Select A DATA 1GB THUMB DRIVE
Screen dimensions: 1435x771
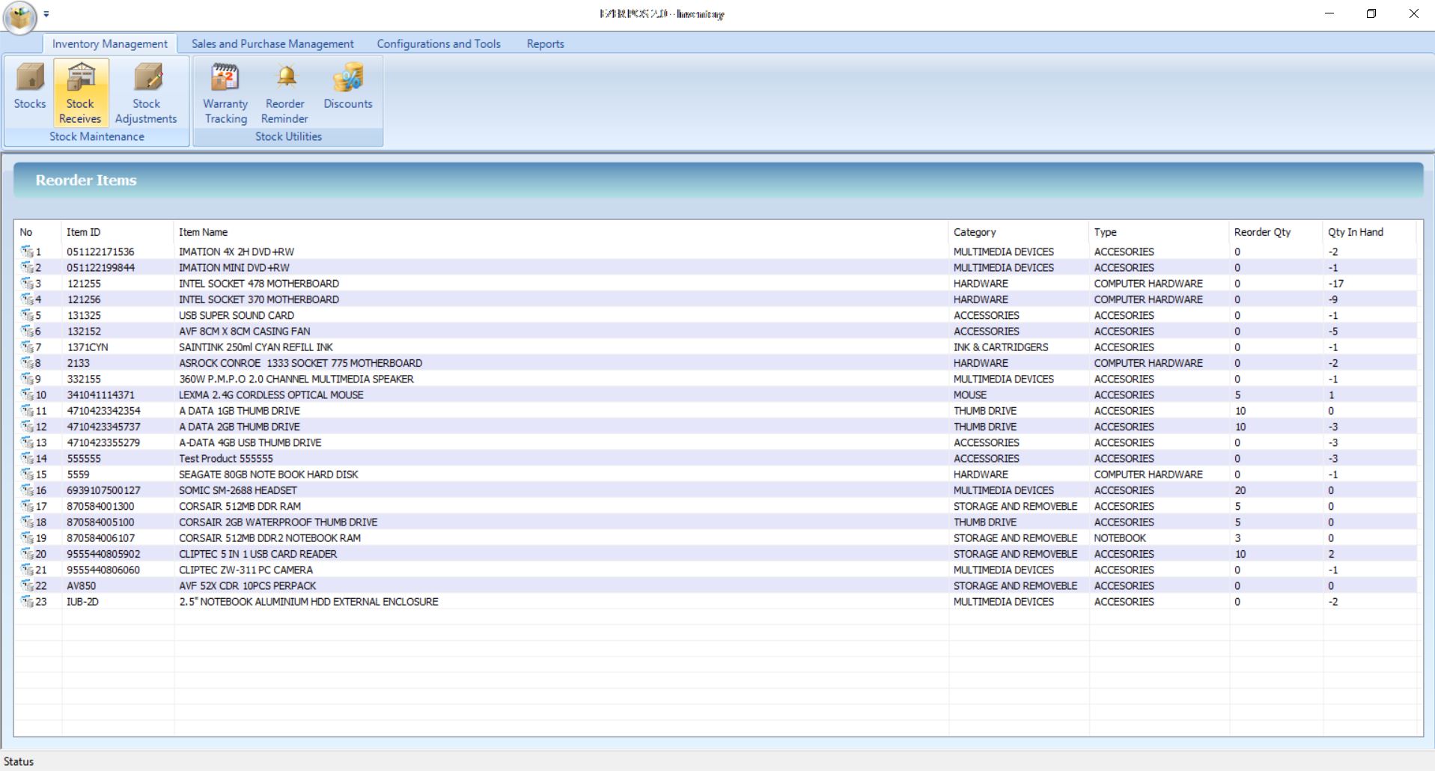pos(239,411)
